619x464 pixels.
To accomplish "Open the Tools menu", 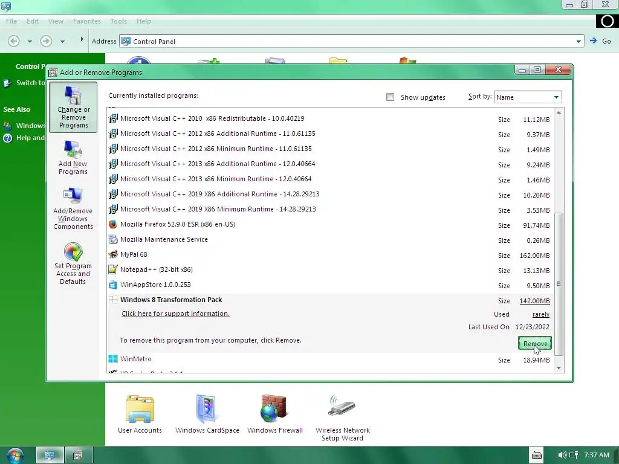I will point(118,21).
